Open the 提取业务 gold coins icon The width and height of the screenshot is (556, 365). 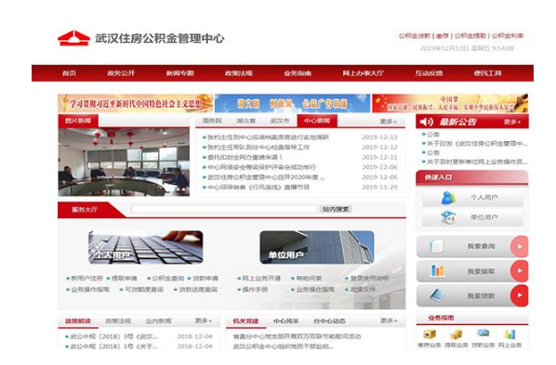(x=456, y=333)
